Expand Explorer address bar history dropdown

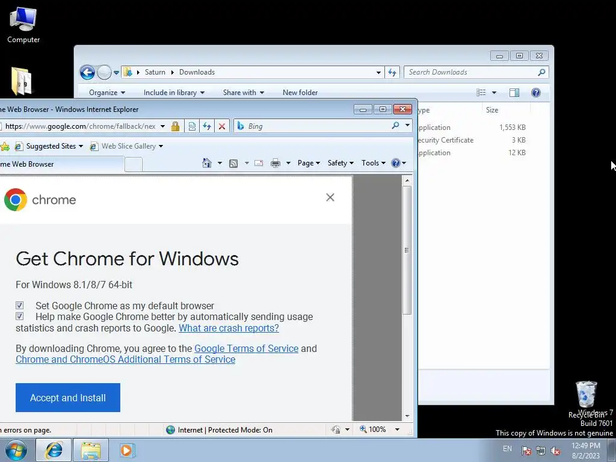[378, 72]
